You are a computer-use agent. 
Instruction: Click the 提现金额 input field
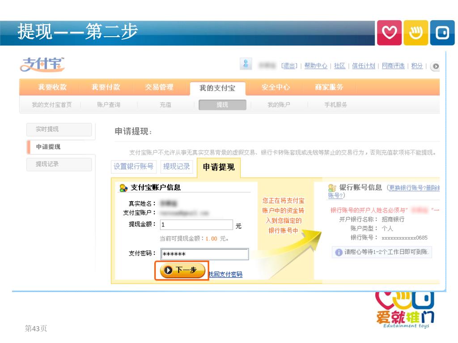pos(197,225)
